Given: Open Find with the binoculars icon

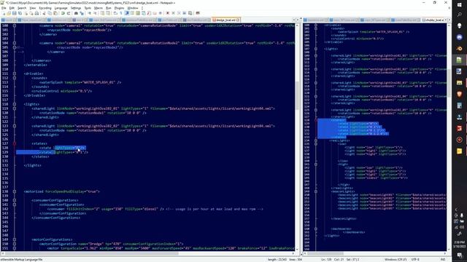Looking at the screenshot, I should tap(76, 13).
